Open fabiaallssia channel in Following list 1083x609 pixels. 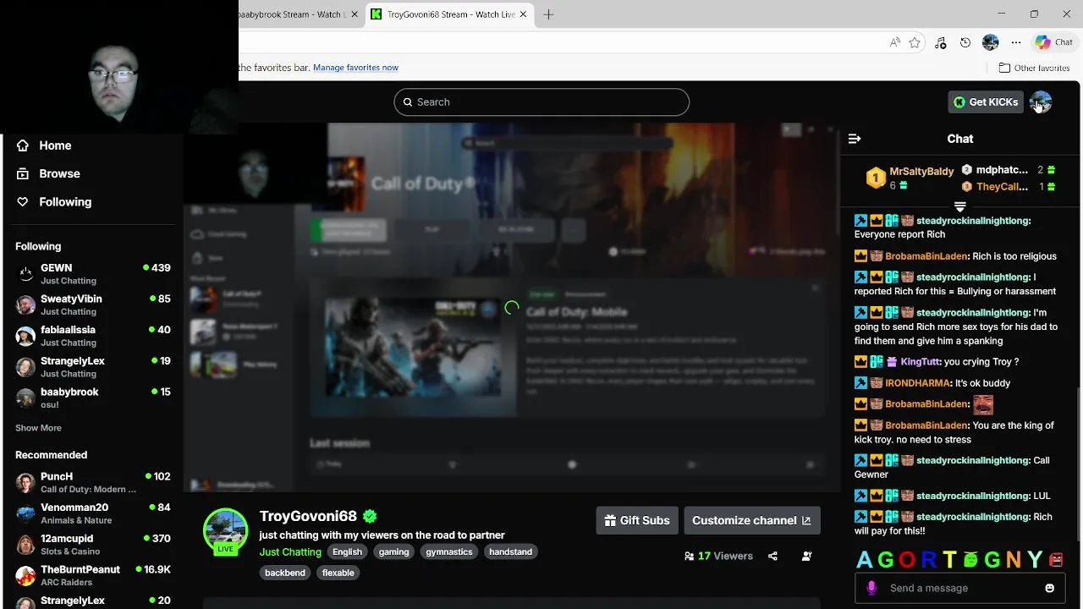(x=93, y=336)
